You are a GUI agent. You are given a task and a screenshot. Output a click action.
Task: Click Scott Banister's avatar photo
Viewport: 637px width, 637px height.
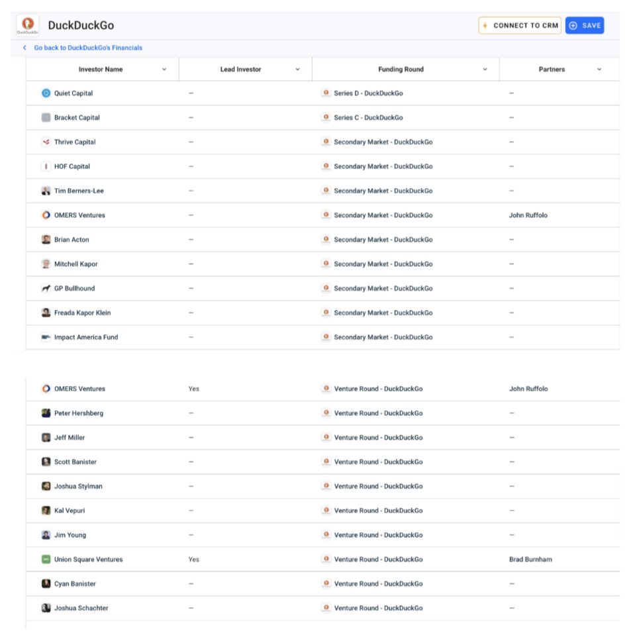point(46,462)
